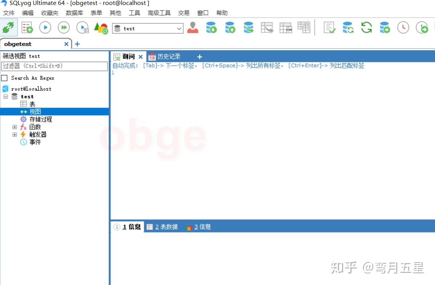
Task: Click the scheduled backup clock icon
Action: click(x=403, y=27)
